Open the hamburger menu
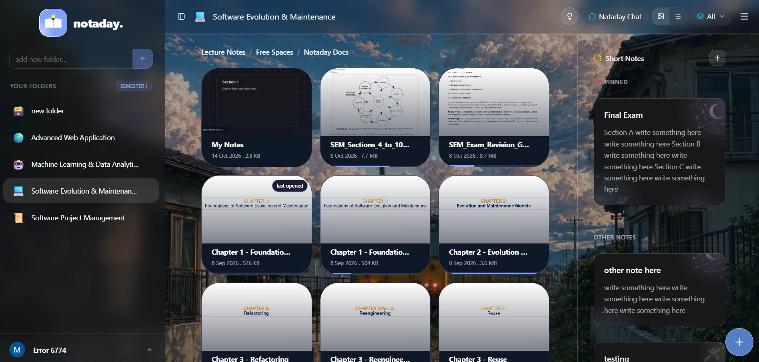This screenshot has height=362, width=759. [x=744, y=16]
